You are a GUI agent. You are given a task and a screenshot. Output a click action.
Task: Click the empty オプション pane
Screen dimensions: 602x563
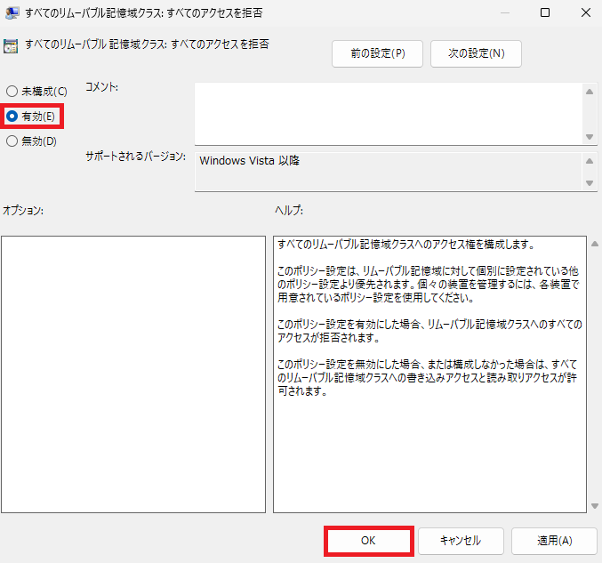[133, 374]
